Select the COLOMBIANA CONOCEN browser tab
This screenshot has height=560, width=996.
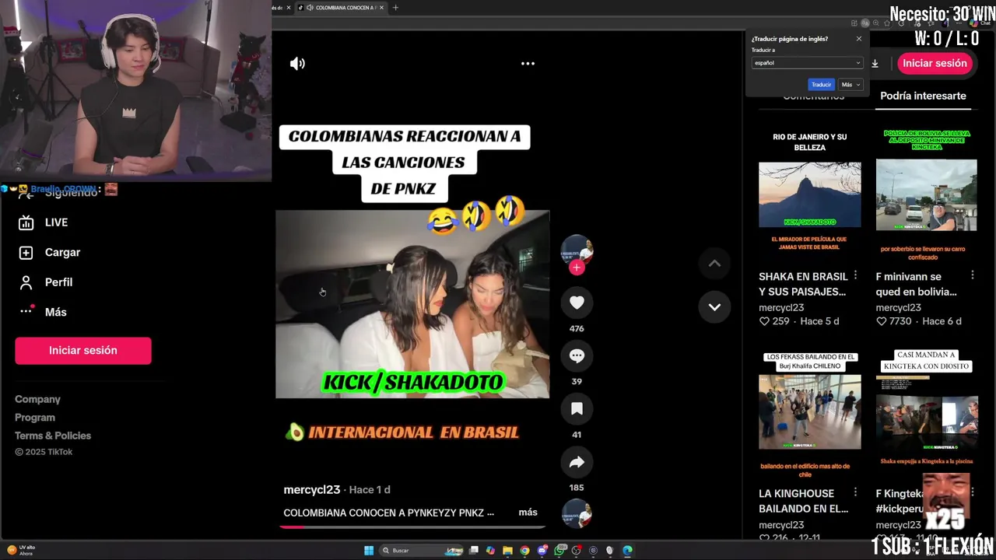(341, 8)
